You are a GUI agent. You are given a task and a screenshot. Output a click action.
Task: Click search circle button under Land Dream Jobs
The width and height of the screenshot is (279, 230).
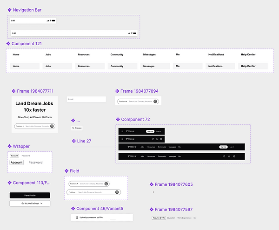click(52, 126)
